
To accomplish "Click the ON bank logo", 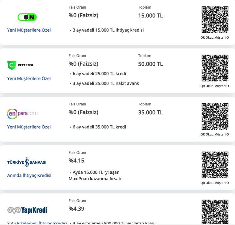I will tap(27, 17).
